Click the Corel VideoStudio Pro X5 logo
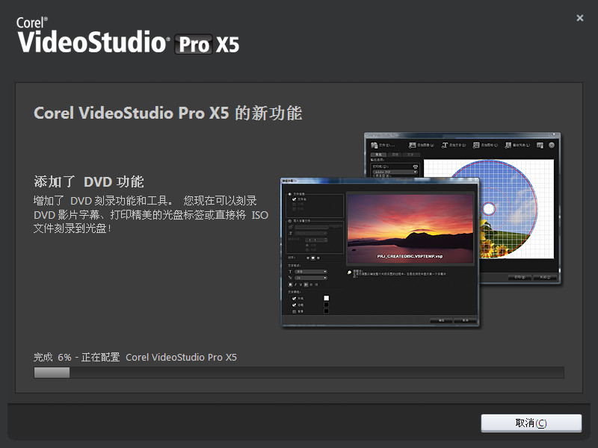 (x=128, y=36)
